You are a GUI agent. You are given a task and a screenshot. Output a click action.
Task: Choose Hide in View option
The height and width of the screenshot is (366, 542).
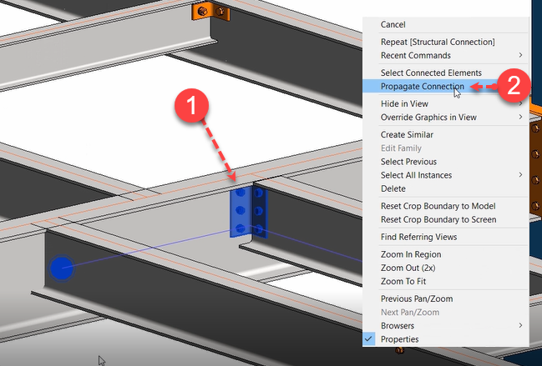[404, 103]
